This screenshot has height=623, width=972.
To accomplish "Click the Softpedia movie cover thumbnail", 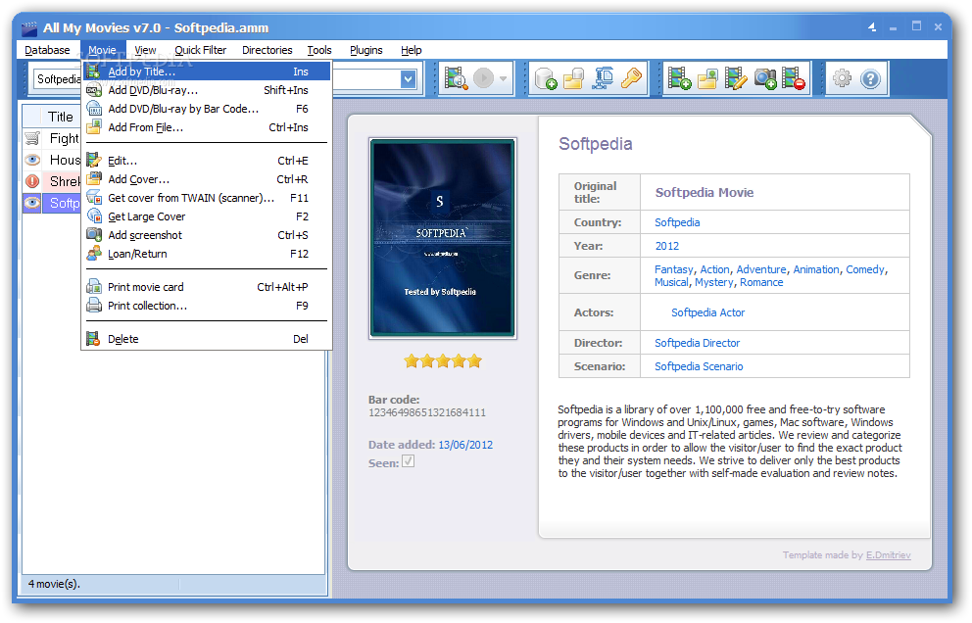I will [x=443, y=239].
